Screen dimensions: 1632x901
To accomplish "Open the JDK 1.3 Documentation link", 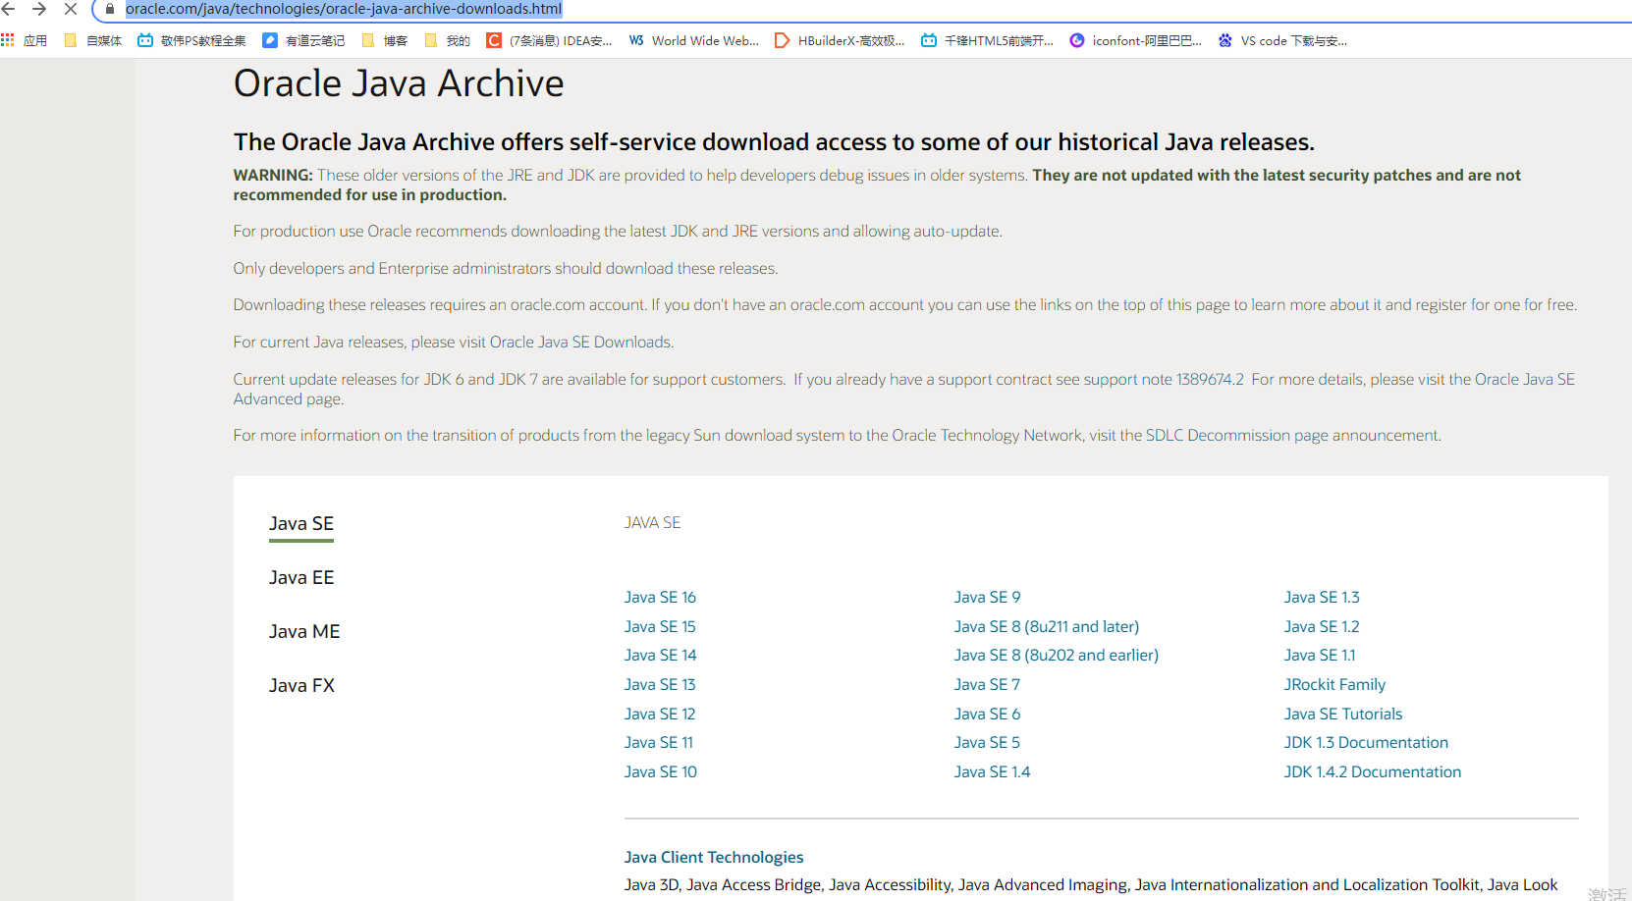I will coord(1366,743).
